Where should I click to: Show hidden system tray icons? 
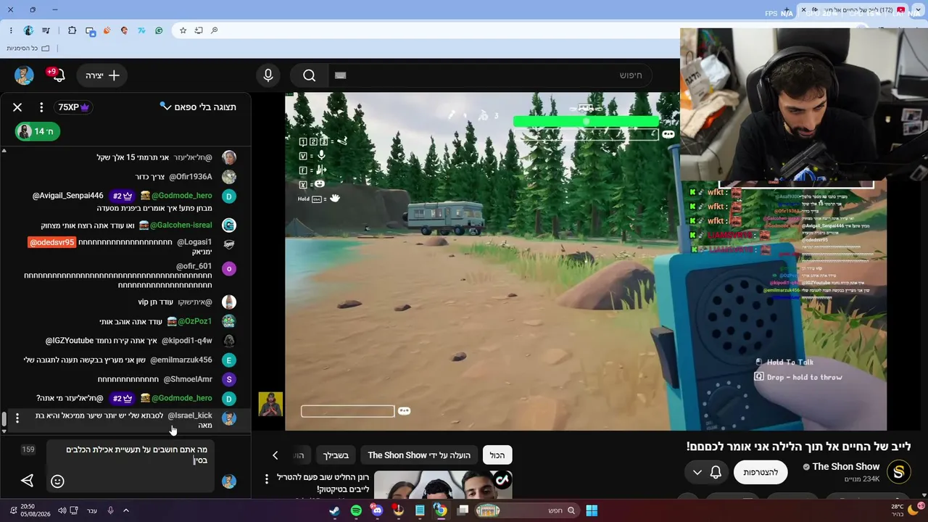coord(125,511)
